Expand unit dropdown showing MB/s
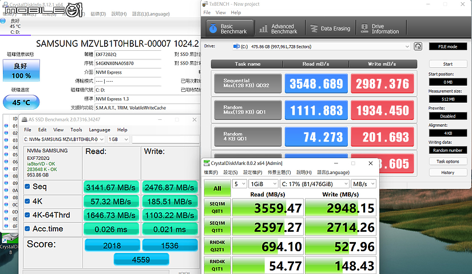Viewport: 472px width, 274px height. [x=364, y=184]
